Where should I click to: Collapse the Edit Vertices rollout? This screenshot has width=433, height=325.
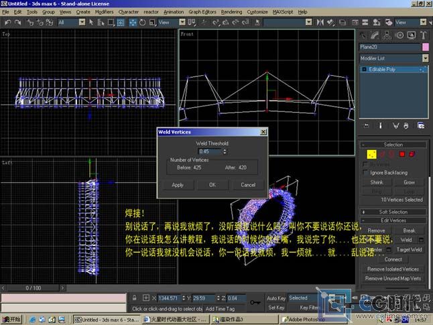393,220
